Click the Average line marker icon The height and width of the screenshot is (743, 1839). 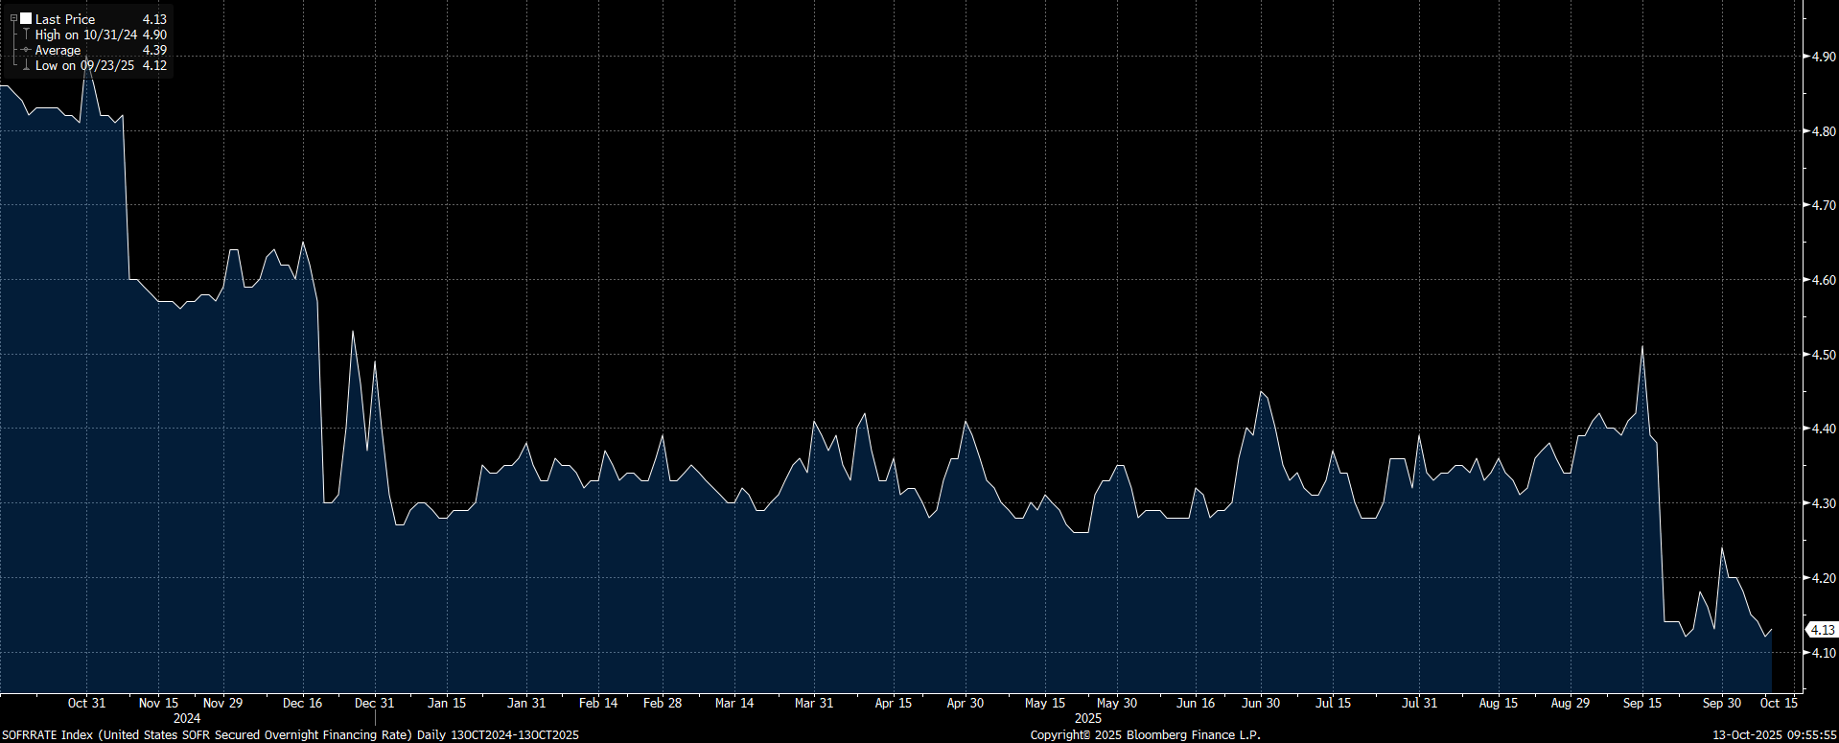pyautogui.click(x=26, y=50)
